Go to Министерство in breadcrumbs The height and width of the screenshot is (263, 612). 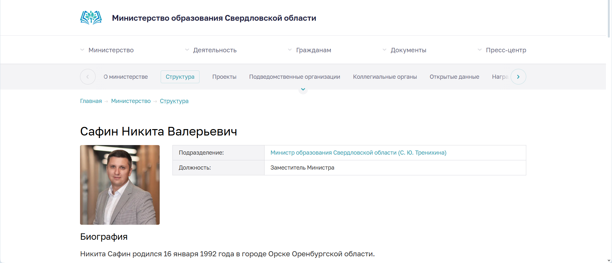pyautogui.click(x=131, y=101)
